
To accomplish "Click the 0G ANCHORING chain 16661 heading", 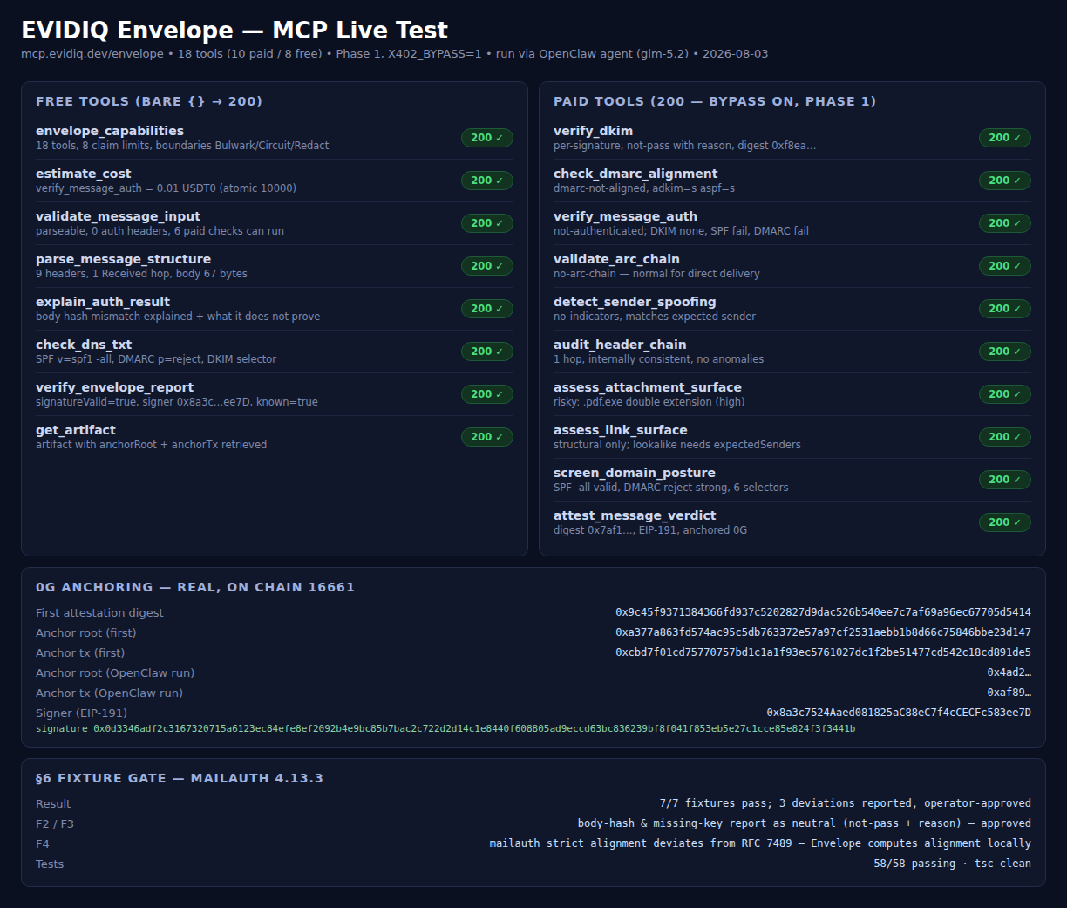I will 195,587.
